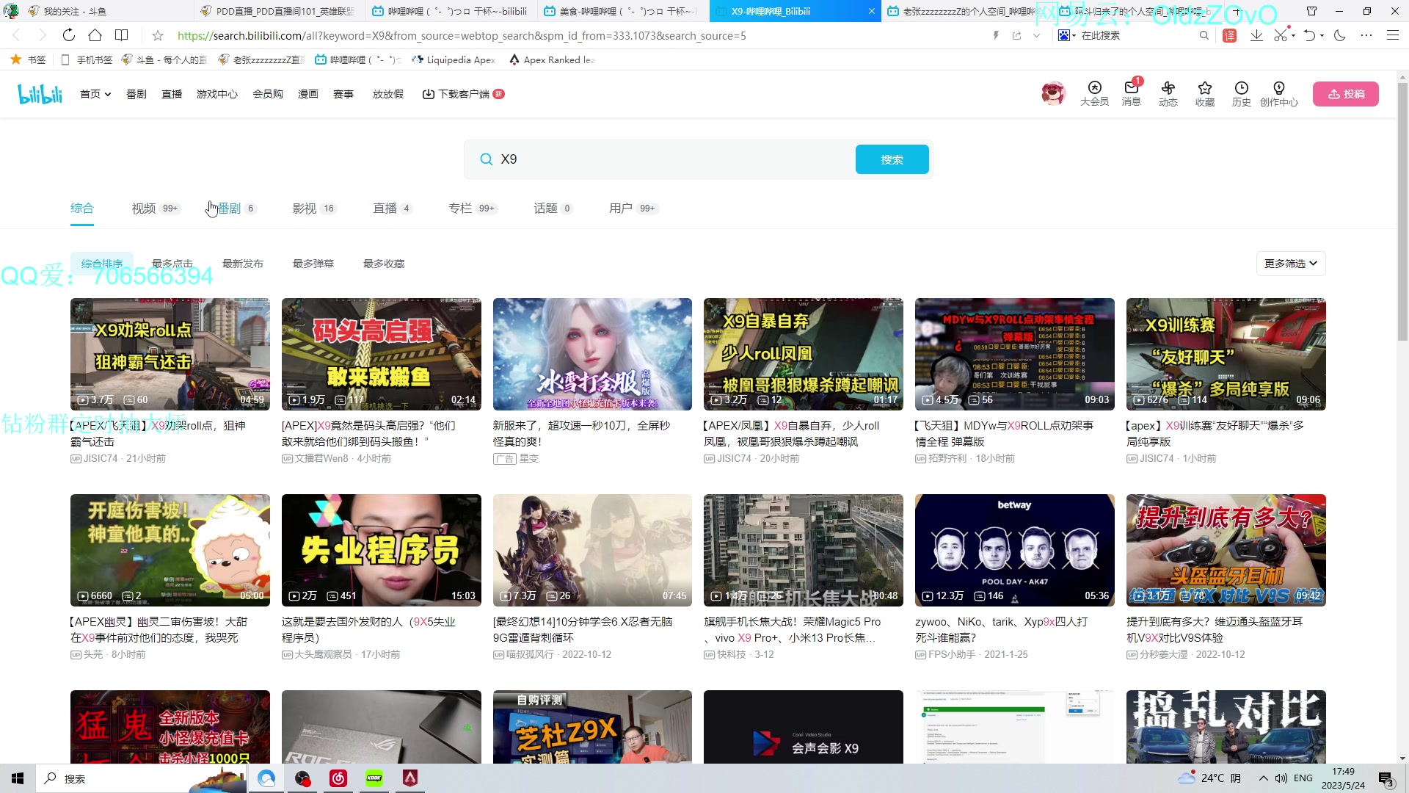
Task: Open the 话题 results tab
Action: pyautogui.click(x=553, y=209)
